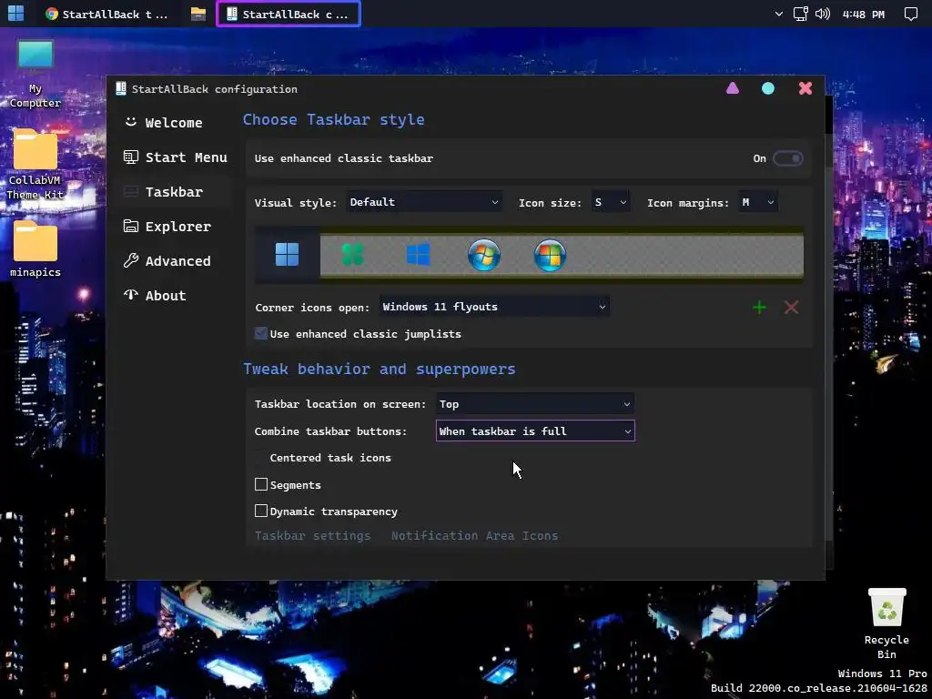Select the CollabVM Theme Kit folder
The image size is (932, 699).
35,165
